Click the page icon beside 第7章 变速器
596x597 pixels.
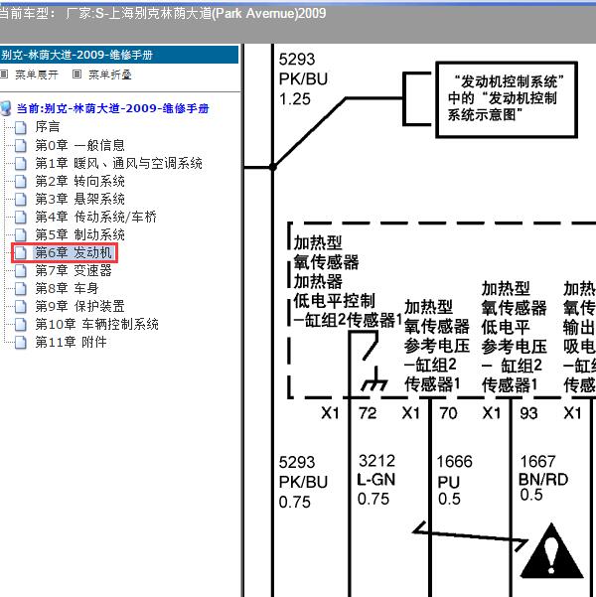pyautogui.click(x=21, y=271)
